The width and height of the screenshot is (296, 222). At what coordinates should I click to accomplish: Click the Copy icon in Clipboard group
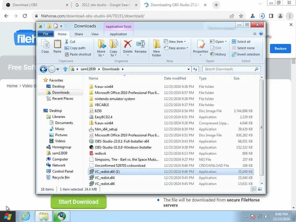[x=45, y=47]
